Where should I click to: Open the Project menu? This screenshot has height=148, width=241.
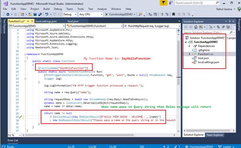click(x=35, y=9)
